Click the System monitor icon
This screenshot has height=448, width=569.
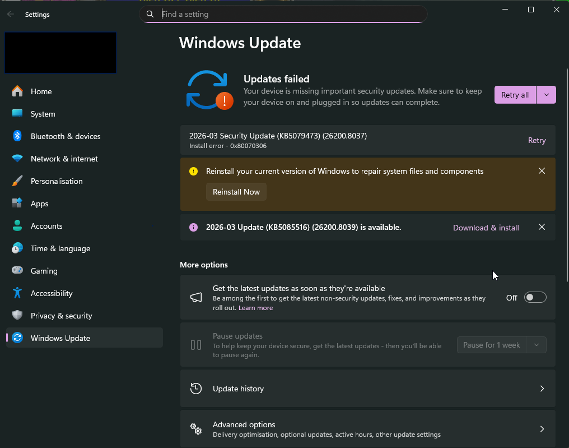(17, 113)
